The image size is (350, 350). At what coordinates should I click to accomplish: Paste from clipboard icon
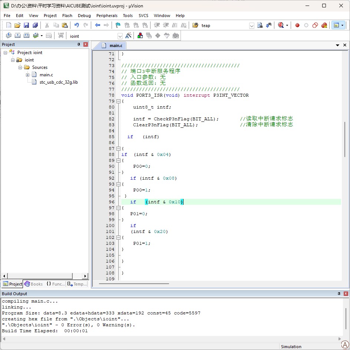[65, 25]
